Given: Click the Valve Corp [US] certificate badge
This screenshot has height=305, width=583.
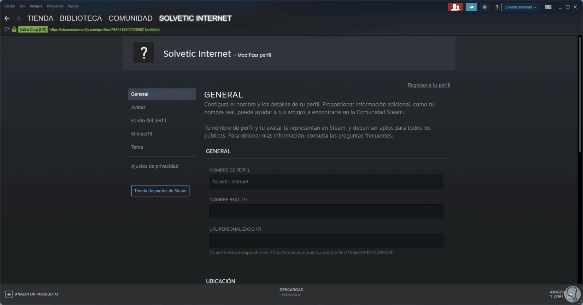Looking at the screenshot, I should coord(33,30).
